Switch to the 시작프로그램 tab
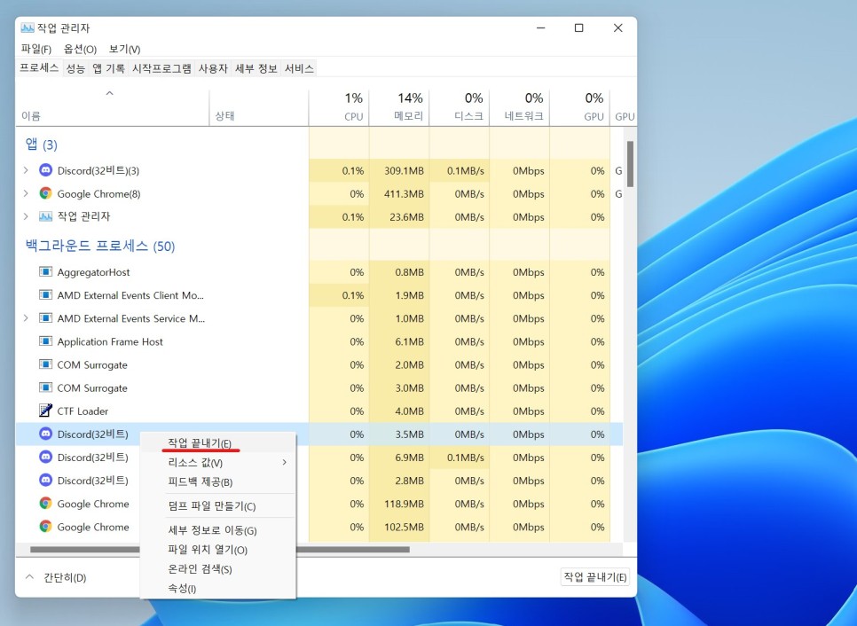 (x=161, y=69)
